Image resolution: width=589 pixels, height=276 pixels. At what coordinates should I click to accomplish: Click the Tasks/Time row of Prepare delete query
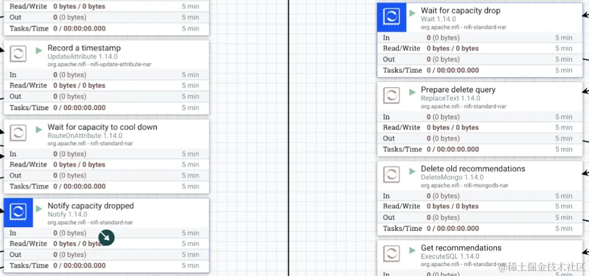(480, 149)
